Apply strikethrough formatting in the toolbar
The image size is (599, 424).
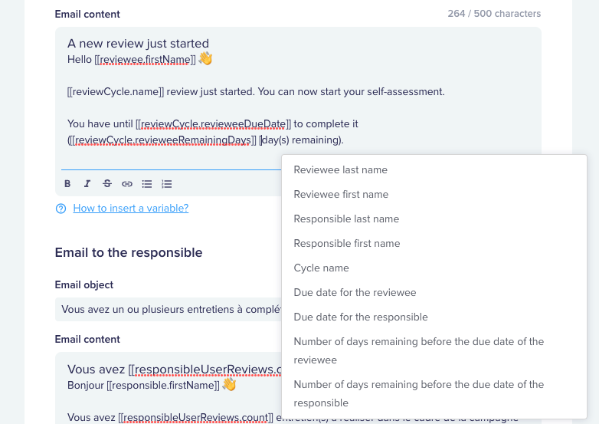107,184
